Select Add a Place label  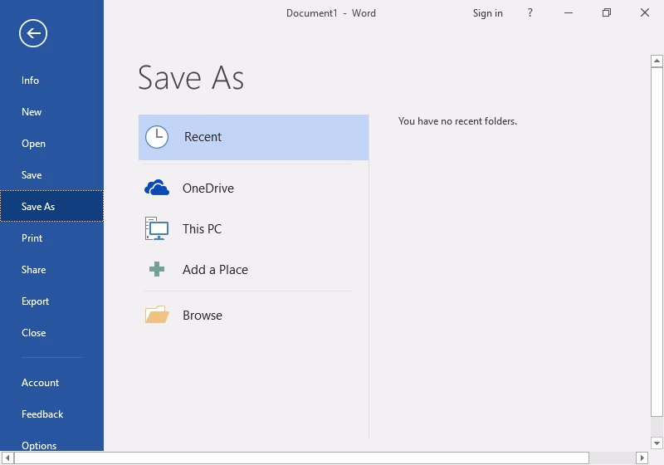pos(215,269)
